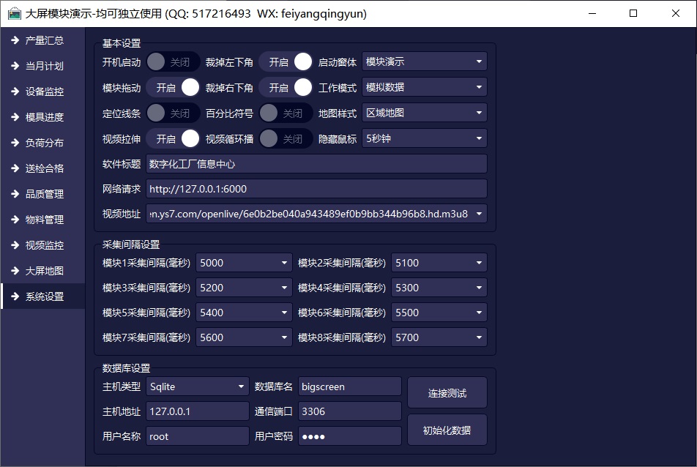The height and width of the screenshot is (467, 697).
Task: Click the arrow icon beside 负荷分布
Action: (x=14, y=143)
